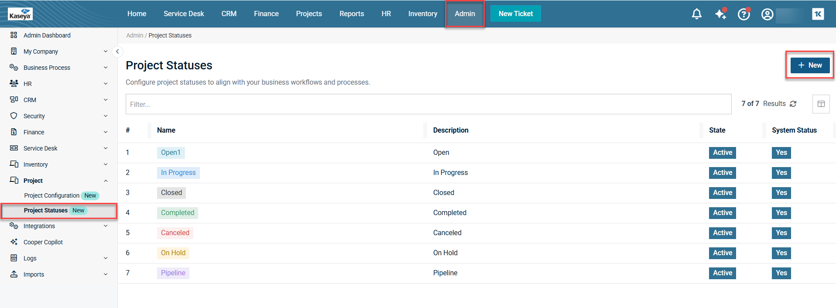Collapse the sidebar with the arrow button
Screen dimensions: 836x308
point(117,51)
